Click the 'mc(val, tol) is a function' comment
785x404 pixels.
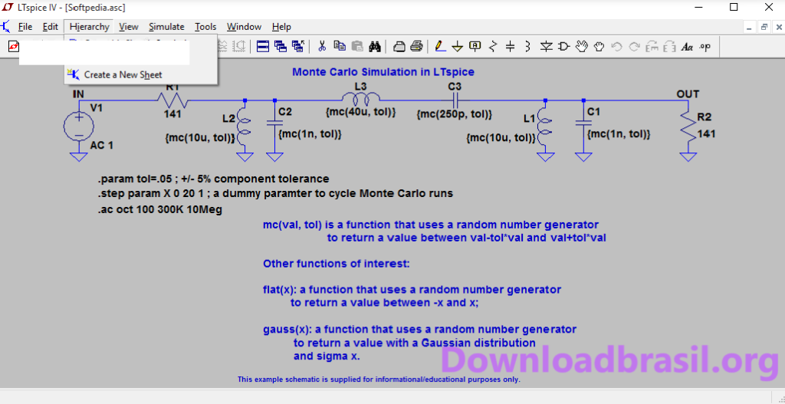pos(431,225)
